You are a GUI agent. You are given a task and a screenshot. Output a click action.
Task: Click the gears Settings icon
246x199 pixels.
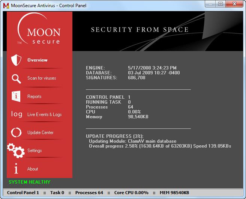[x=16, y=151]
